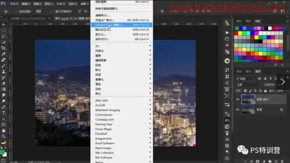290x163 pixels.
Task: Choose 液化 menu item
Action: [x=122, y=34]
